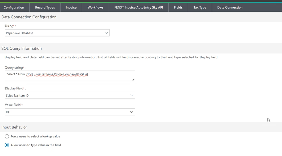Click the Display Field label text
The width and height of the screenshot is (282, 156).
click(x=15, y=89)
